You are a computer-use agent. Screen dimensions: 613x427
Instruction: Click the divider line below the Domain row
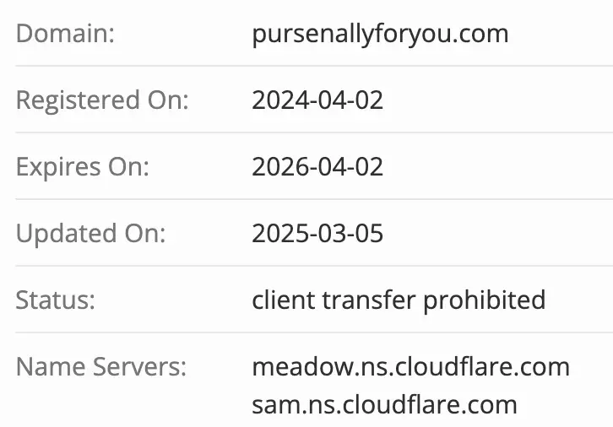coord(306,66)
